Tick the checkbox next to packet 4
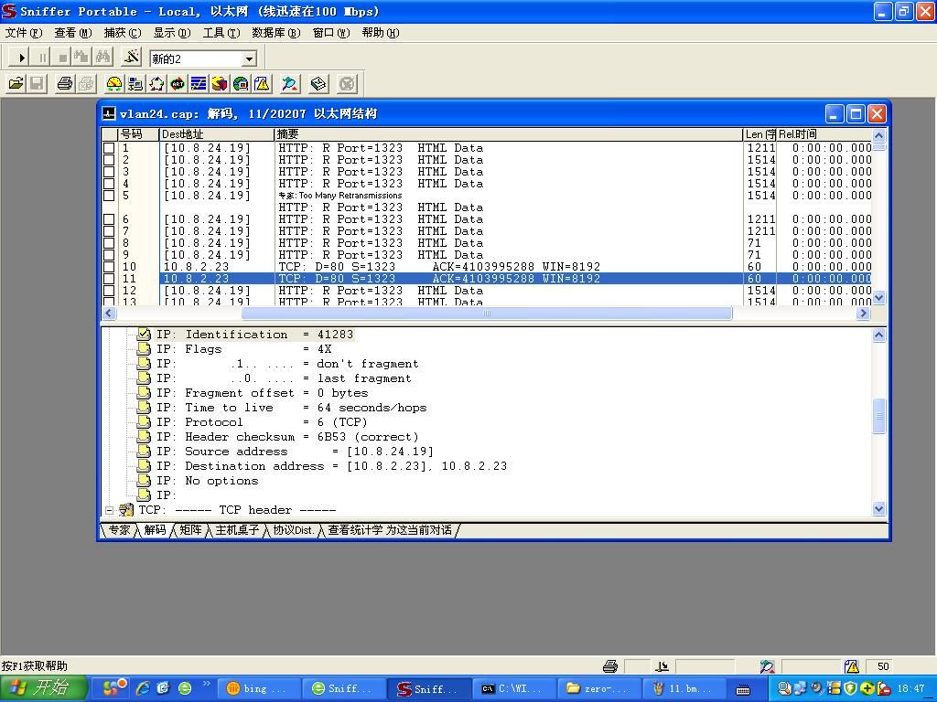This screenshot has height=702, width=937. (x=109, y=184)
